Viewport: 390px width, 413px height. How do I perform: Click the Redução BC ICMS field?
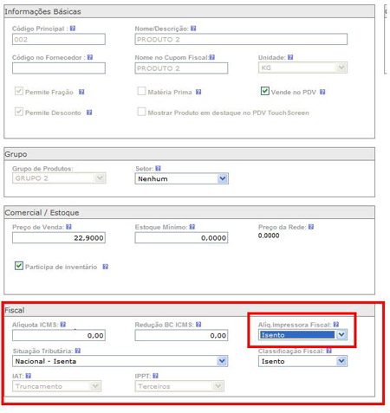[x=181, y=335]
